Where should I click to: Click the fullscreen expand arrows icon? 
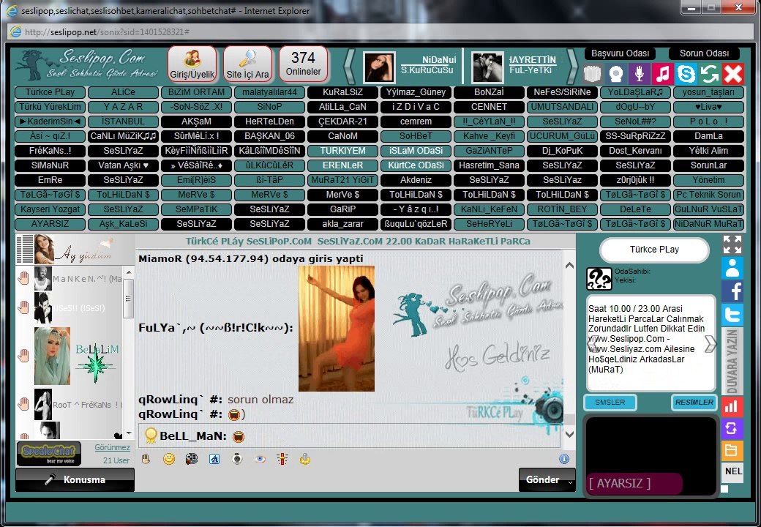[x=732, y=244]
